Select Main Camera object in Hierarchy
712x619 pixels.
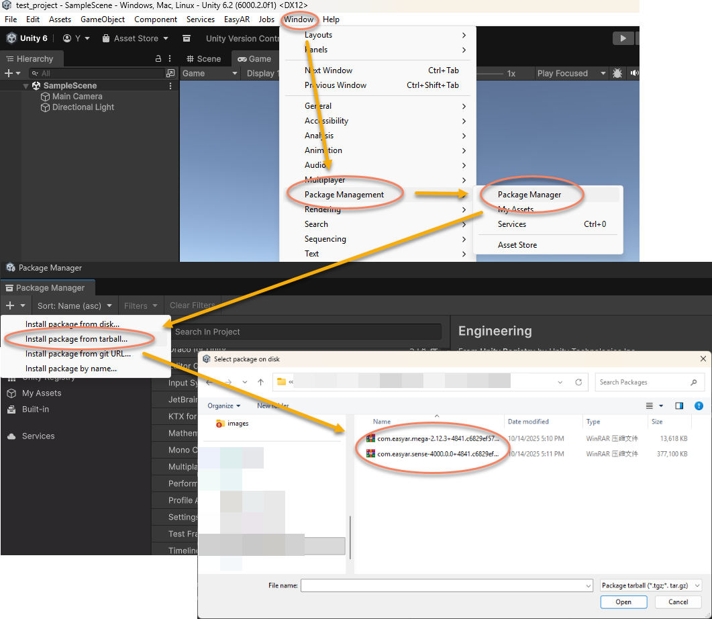click(77, 97)
